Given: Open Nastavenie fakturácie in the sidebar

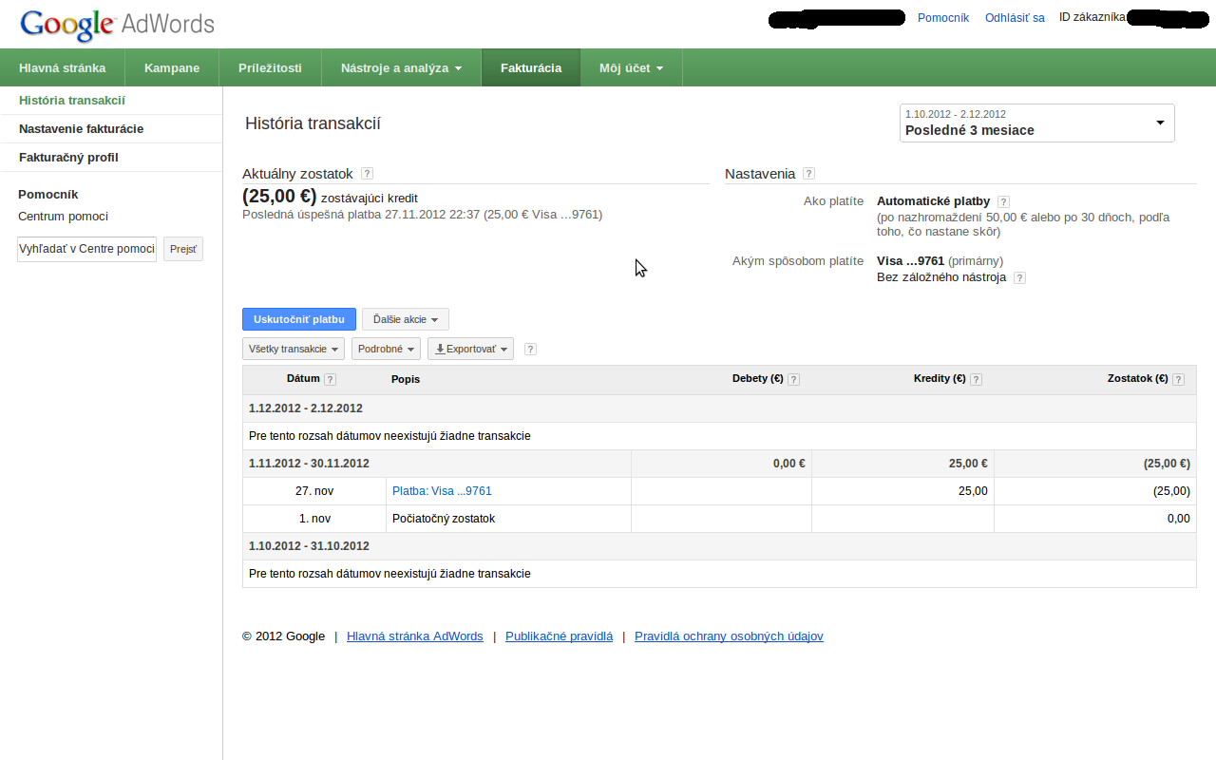Looking at the screenshot, I should [111, 129].
